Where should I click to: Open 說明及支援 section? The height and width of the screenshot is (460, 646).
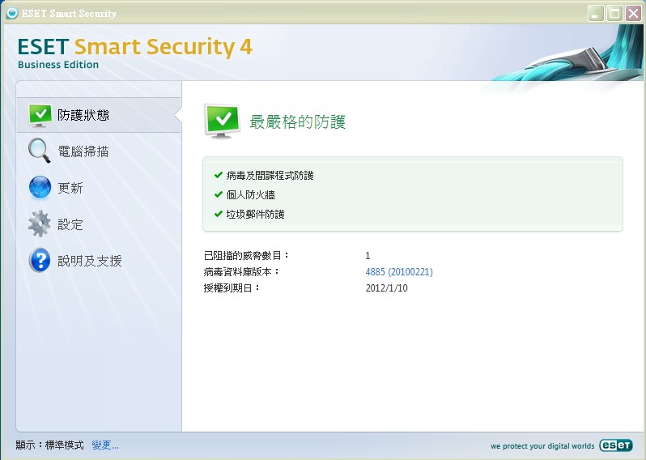point(90,261)
